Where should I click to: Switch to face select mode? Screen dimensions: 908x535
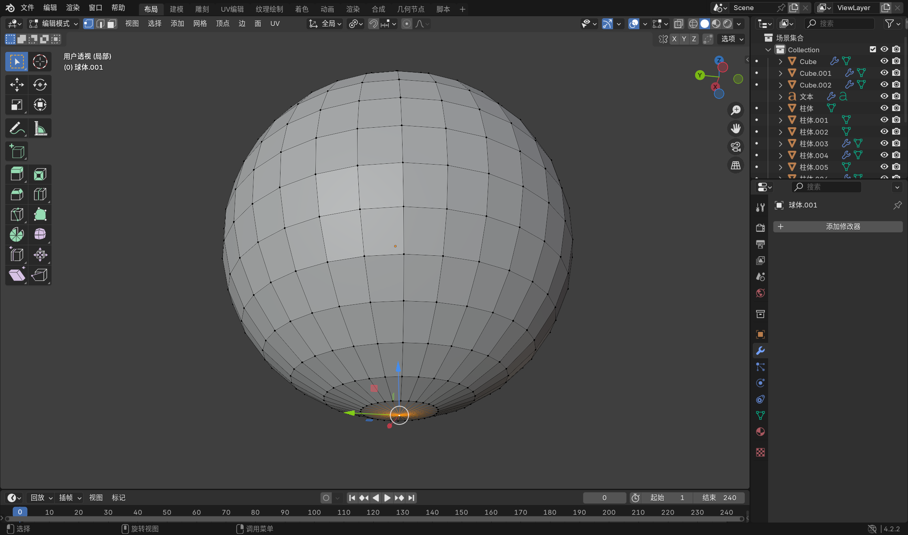[x=112, y=24]
